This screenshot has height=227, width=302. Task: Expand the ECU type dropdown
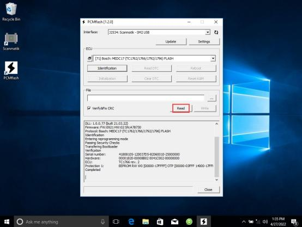pos(213,58)
